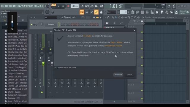Click the record button

pos(68,6)
